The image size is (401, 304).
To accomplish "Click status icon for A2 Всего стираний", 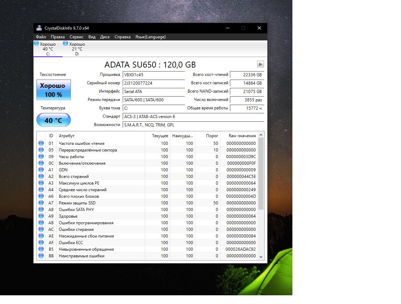I will click(41, 176).
